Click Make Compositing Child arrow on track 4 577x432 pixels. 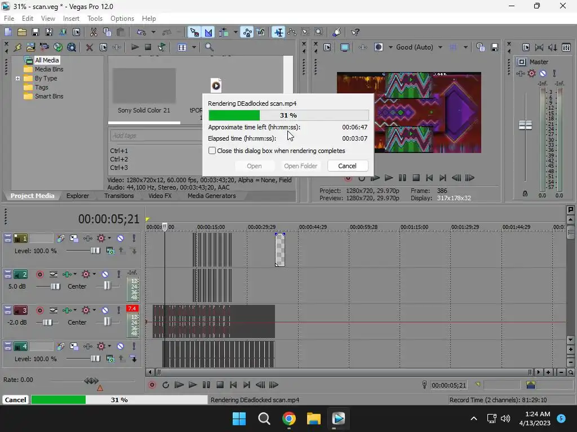coord(134,359)
